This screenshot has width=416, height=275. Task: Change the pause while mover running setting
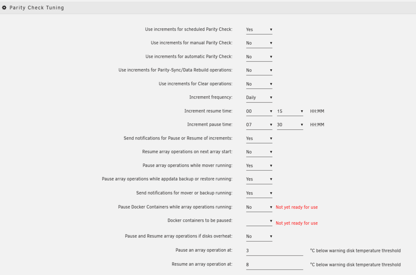[x=259, y=166]
